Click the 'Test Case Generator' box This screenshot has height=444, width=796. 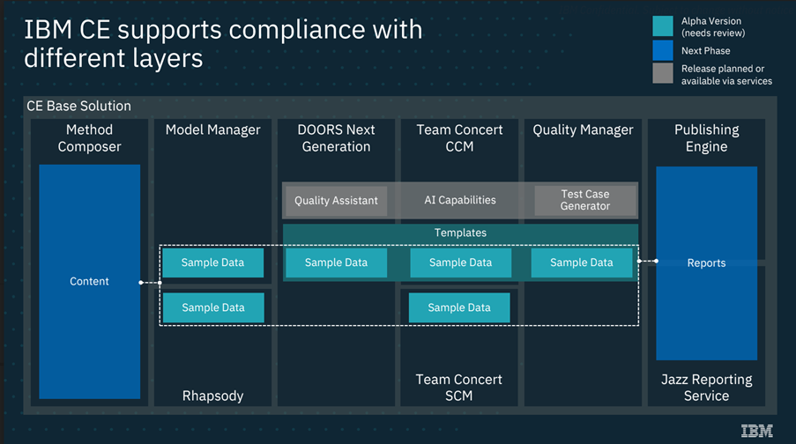[x=584, y=200]
